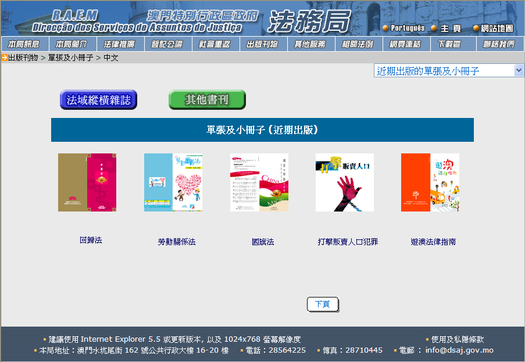
Task: Open the 勞動關係法 booklet cover image
Action: pos(173,182)
